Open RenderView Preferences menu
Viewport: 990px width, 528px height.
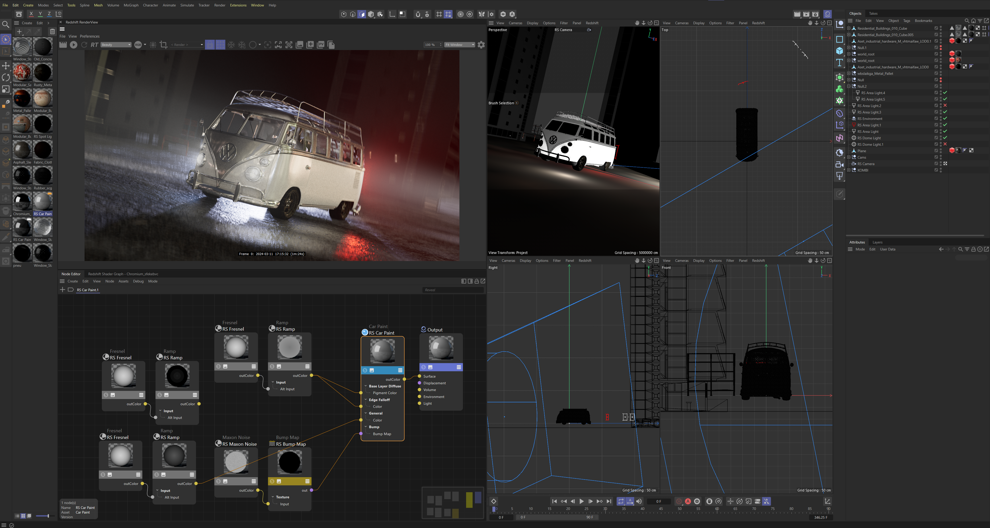tap(89, 36)
